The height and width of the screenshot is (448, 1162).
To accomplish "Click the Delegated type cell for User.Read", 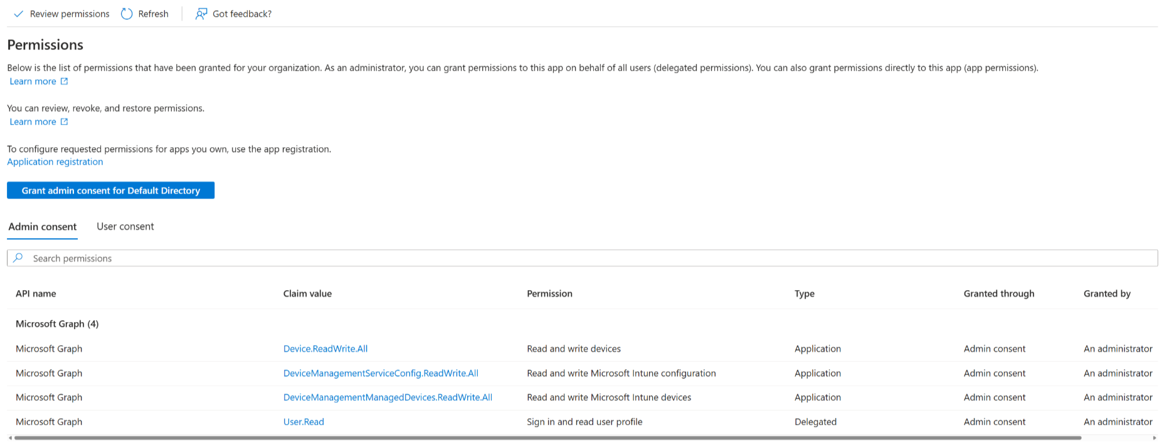I will point(815,422).
